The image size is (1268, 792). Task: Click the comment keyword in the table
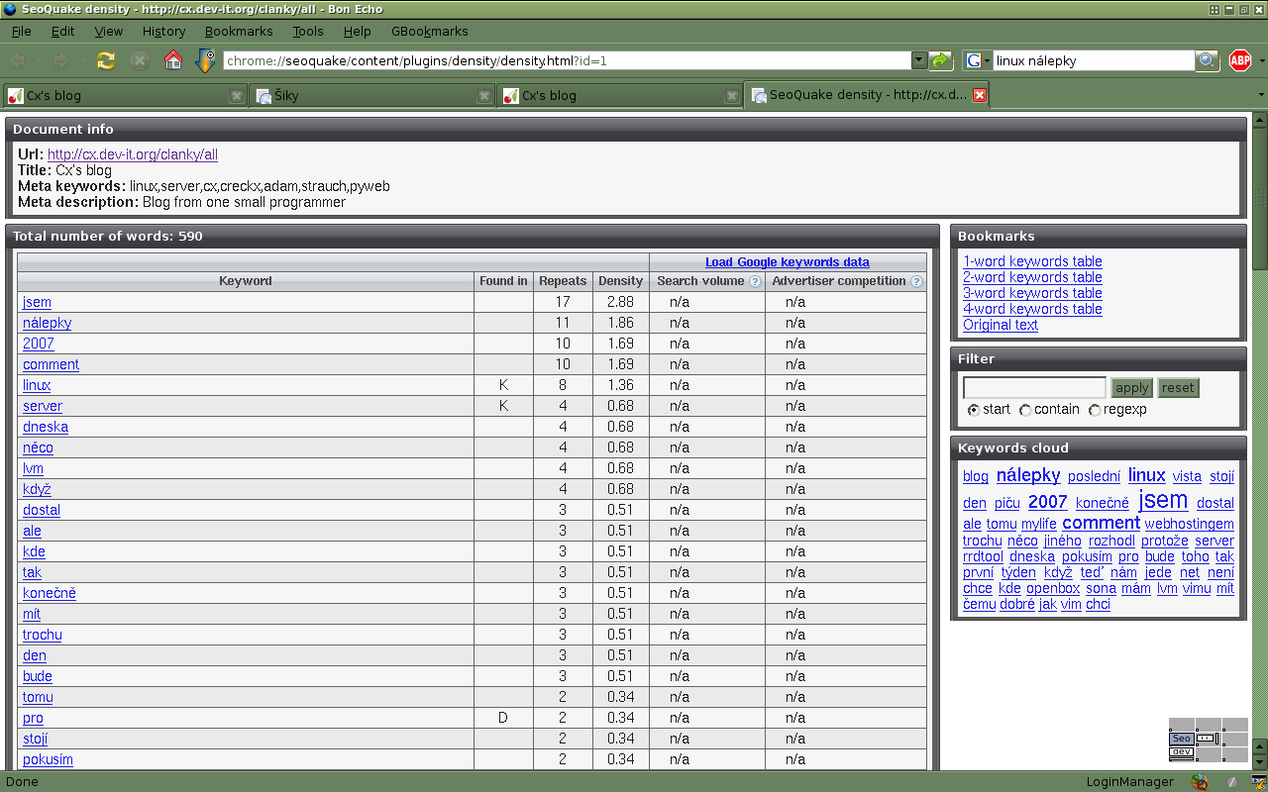click(51, 364)
